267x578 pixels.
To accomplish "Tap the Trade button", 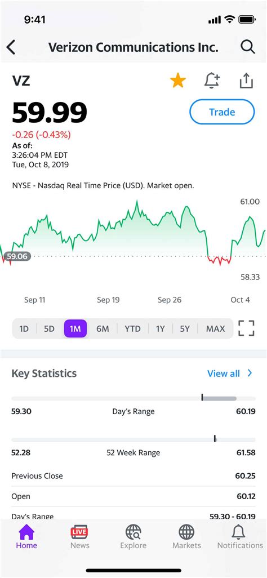I will pos(222,112).
